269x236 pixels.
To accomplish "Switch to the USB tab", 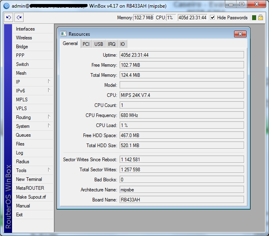I will click(99, 44).
